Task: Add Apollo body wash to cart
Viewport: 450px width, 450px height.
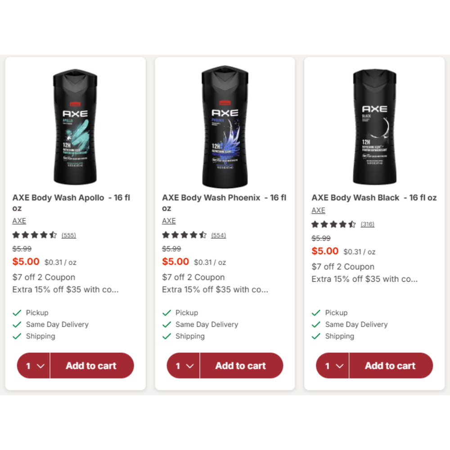Action: coord(92,365)
